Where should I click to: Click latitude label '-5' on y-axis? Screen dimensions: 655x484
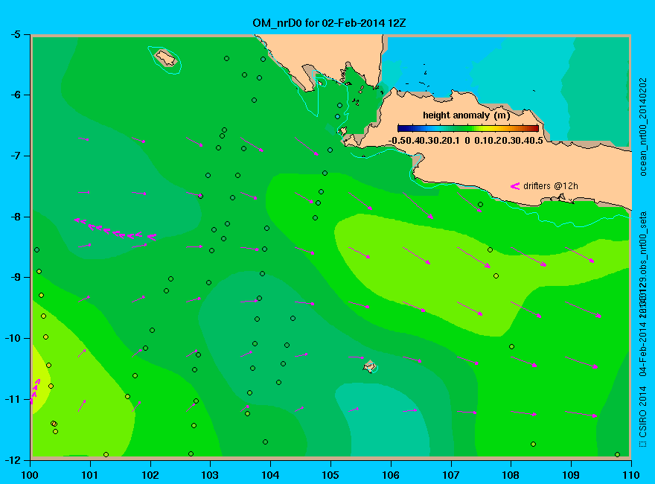15,34
